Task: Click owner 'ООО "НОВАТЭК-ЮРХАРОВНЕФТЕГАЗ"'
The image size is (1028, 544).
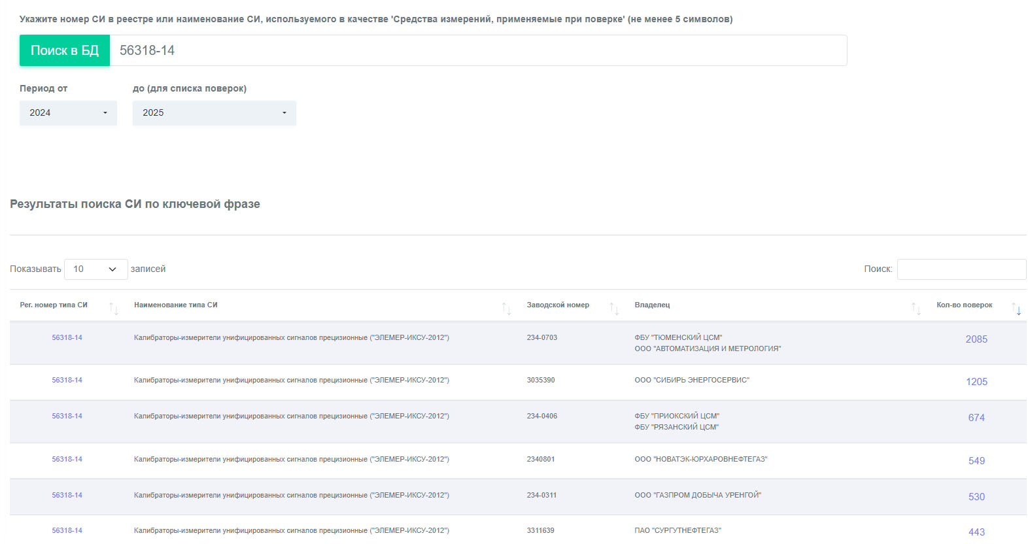Action: (701, 460)
